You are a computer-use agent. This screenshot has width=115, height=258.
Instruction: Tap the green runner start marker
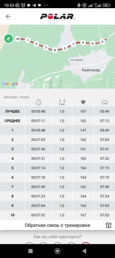click(x=8, y=39)
